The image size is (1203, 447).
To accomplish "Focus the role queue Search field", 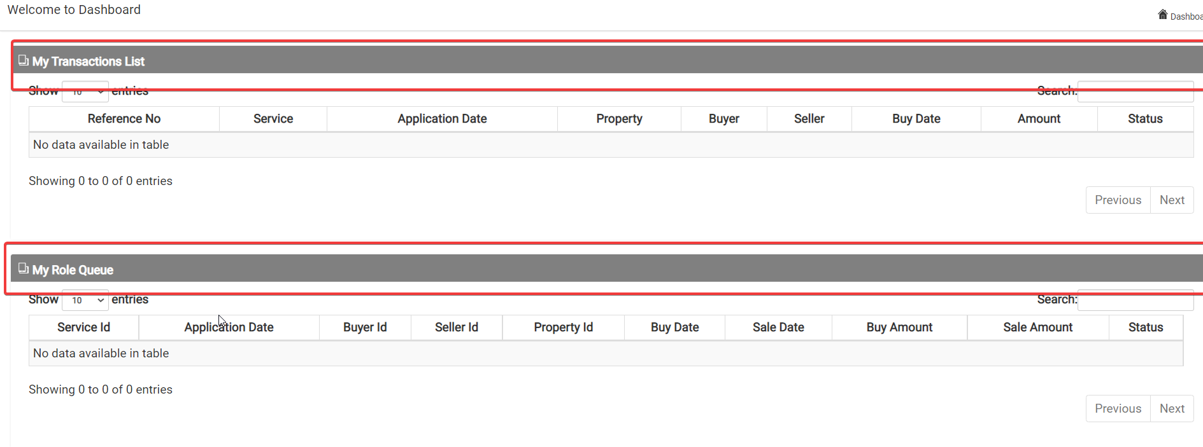I will [1135, 300].
